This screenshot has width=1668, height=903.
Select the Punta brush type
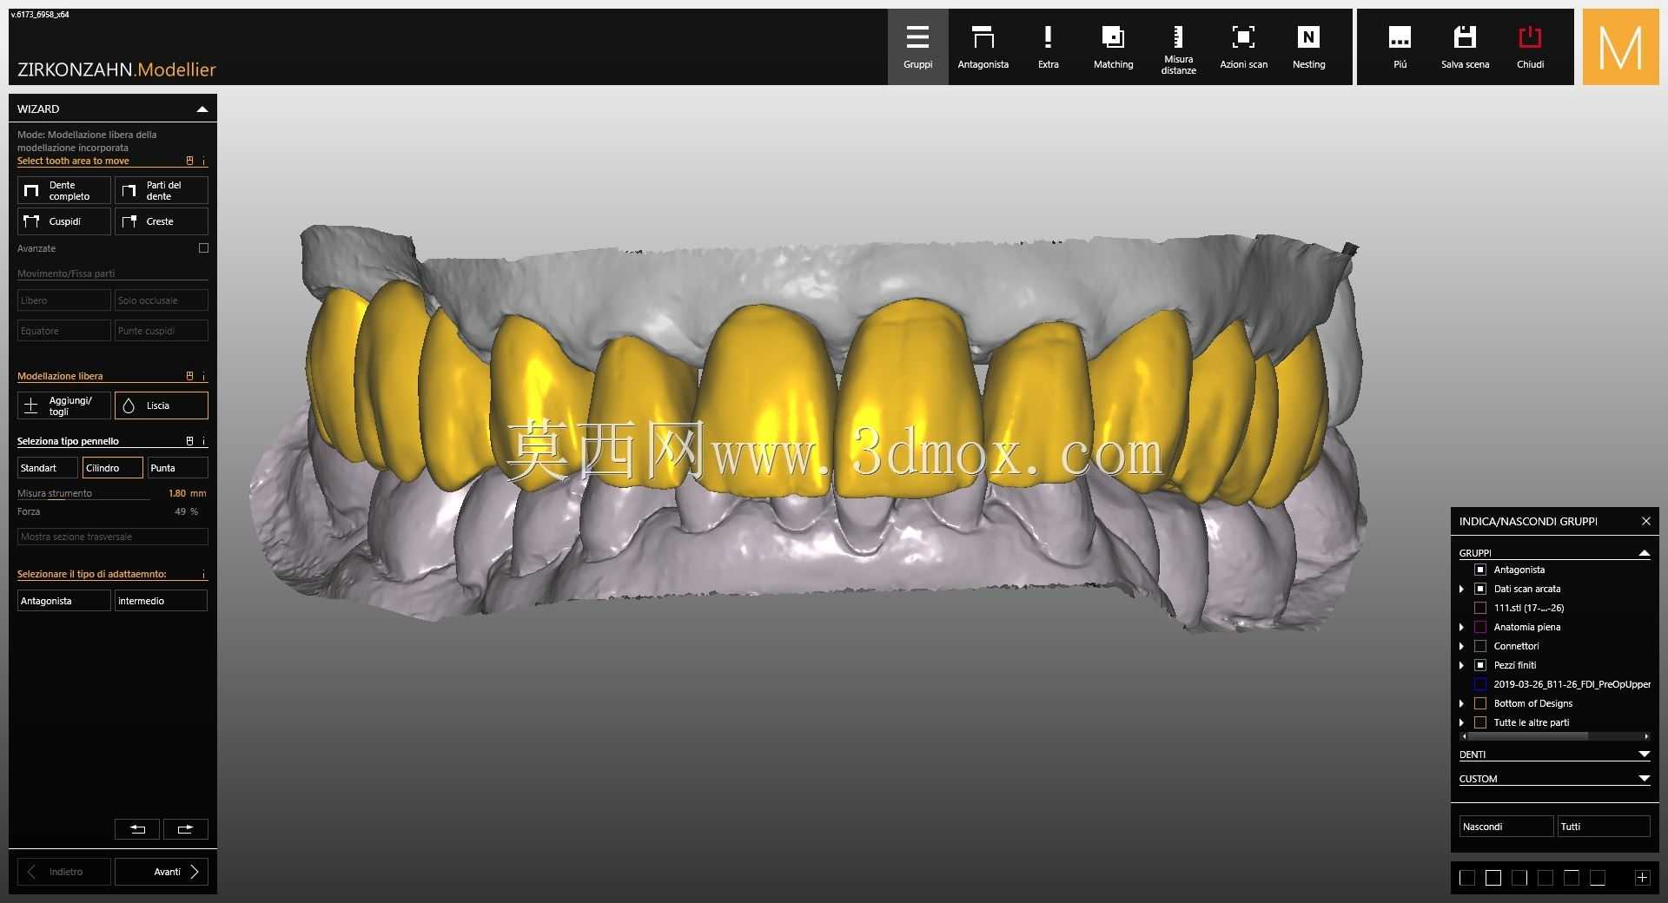click(x=178, y=468)
